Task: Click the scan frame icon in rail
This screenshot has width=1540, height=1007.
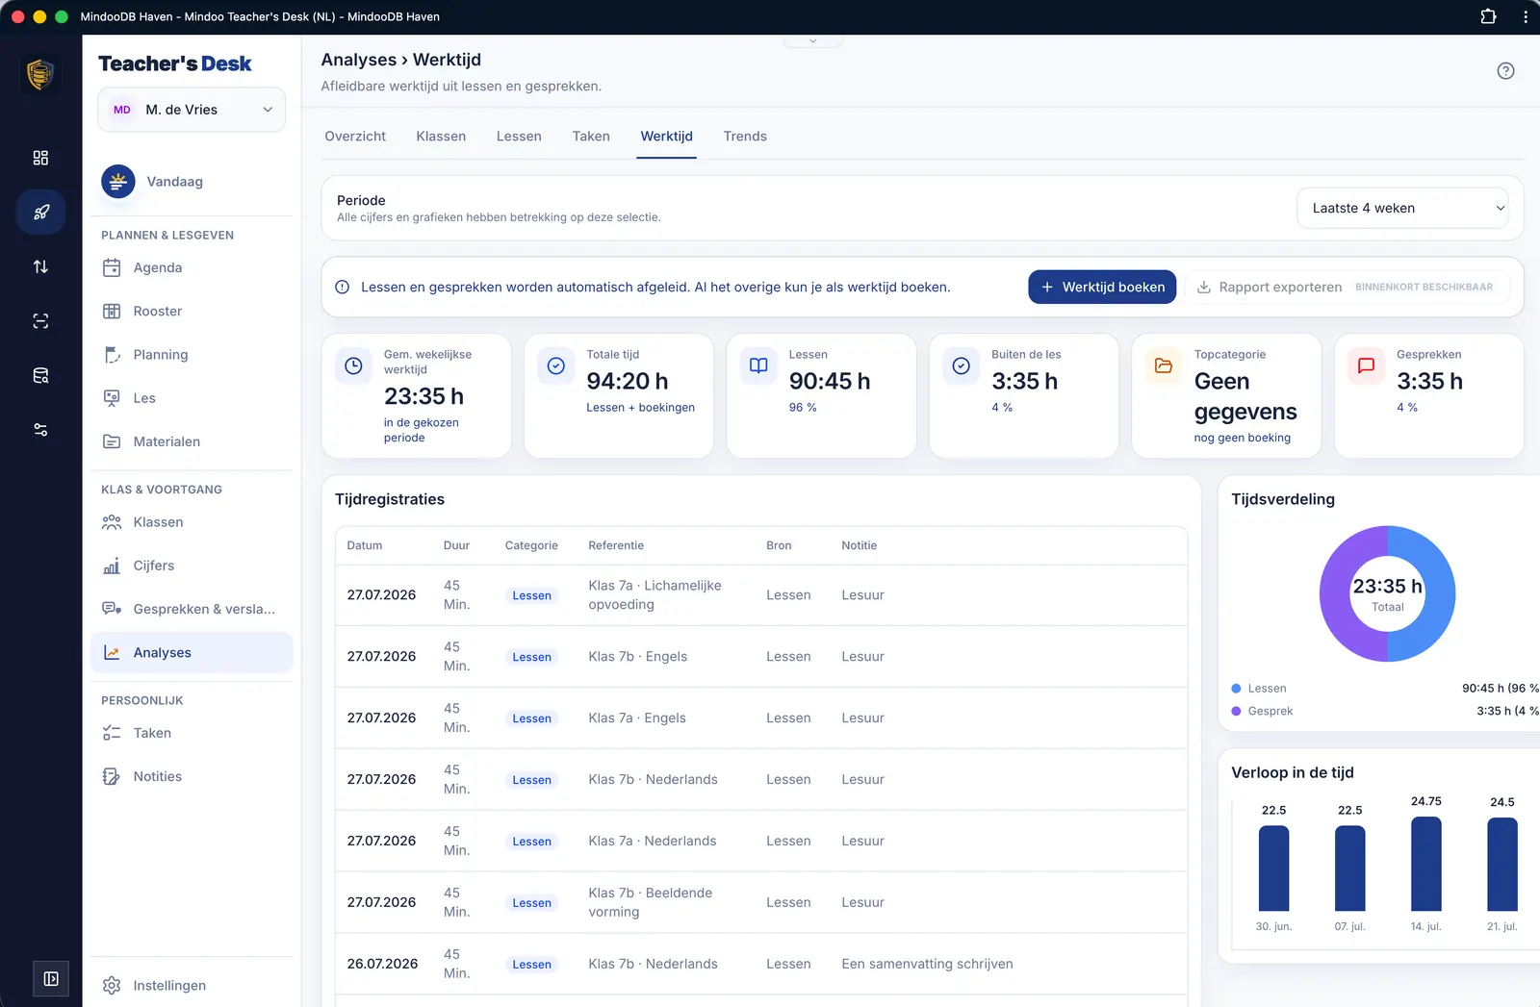Action: 40,321
